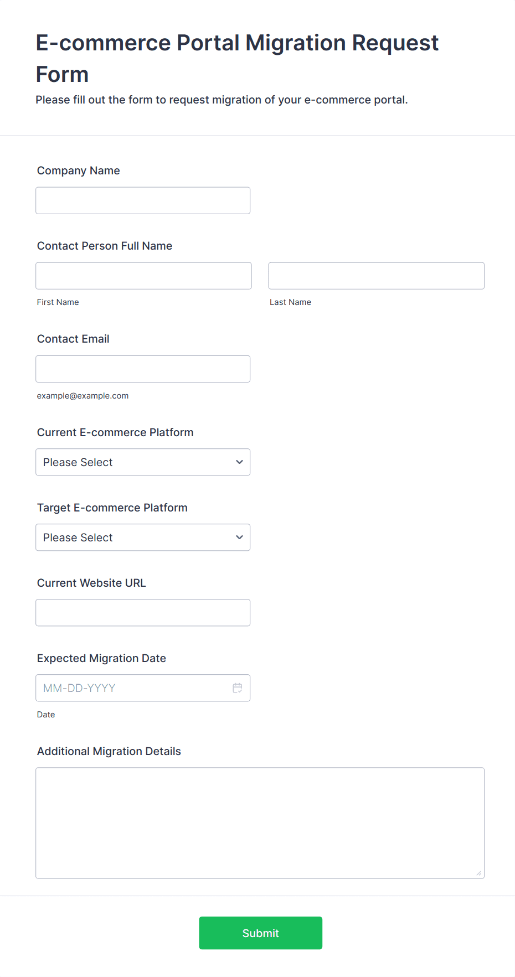Click into the Last Name input
Image resolution: width=515 pixels, height=977 pixels.
376,276
